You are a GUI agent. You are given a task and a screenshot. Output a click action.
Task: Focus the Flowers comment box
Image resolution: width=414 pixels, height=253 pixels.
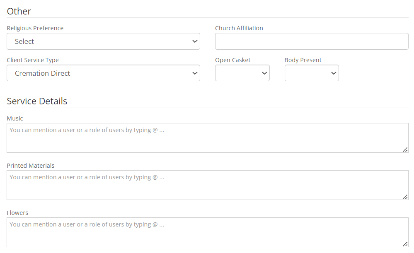(207, 231)
